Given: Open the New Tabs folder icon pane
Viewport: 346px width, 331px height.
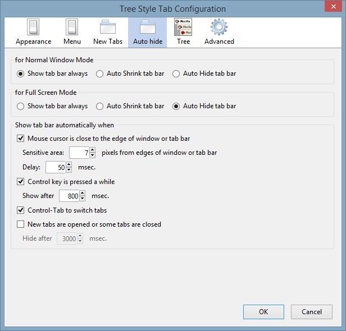Looking at the screenshot, I should tap(108, 27).
